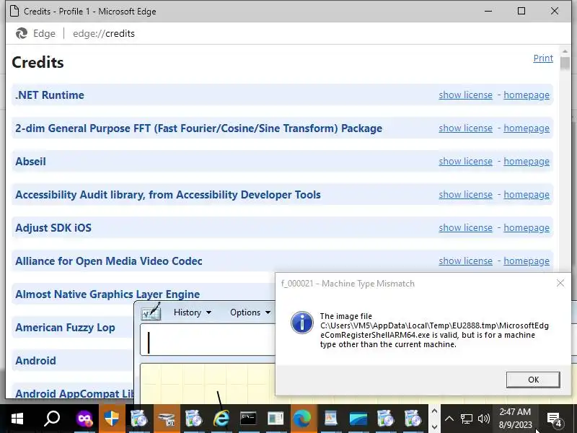Switch to Microsoft Edge in the taskbar
The height and width of the screenshot is (433, 577).
(x=302, y=419)
